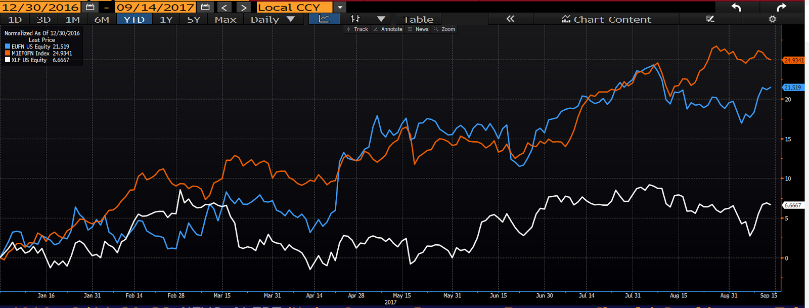Viewport: 809px width, 308px height.
Task: Click the Normalized As Of 12/30/2016 label
Action: tap(42, 33)
